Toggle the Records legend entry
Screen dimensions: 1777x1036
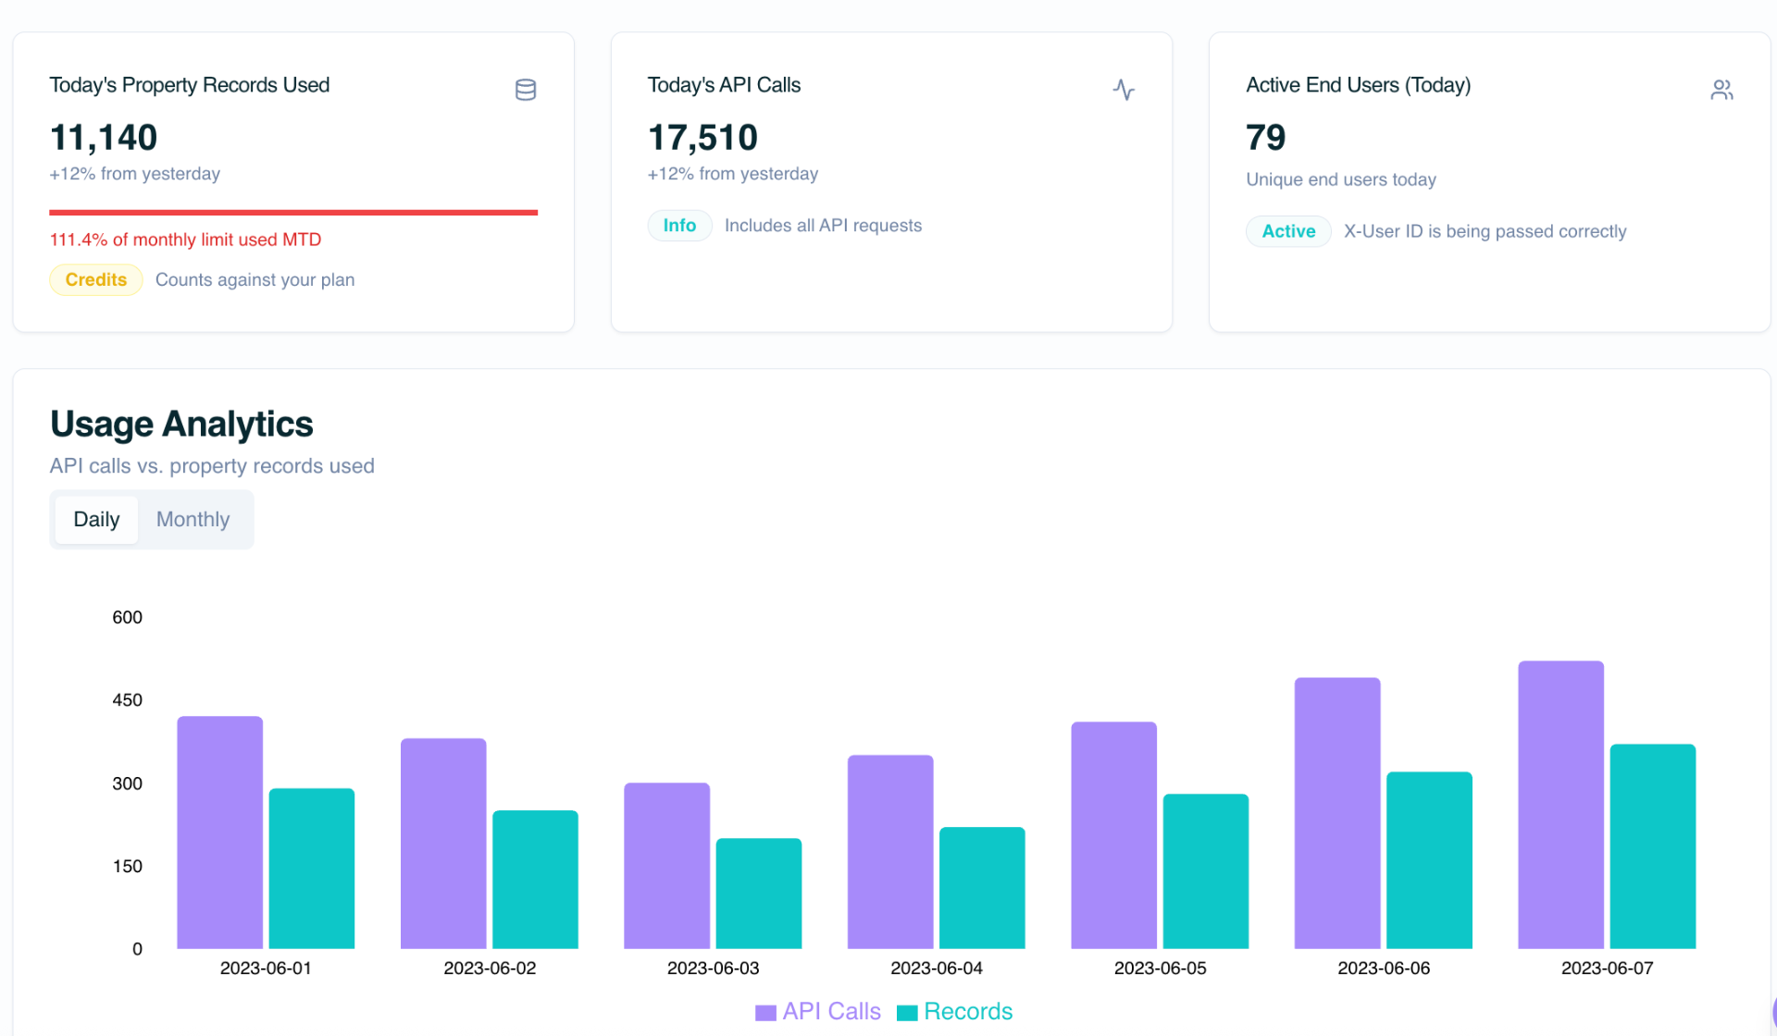tap(955, 1012)
